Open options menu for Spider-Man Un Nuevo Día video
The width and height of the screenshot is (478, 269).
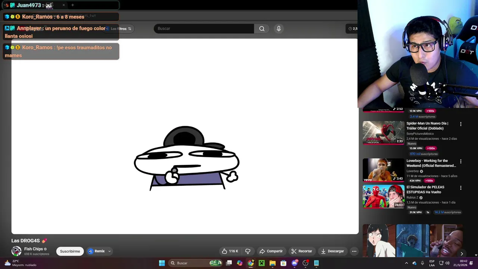pyautogui.click(x=460, y=124)
